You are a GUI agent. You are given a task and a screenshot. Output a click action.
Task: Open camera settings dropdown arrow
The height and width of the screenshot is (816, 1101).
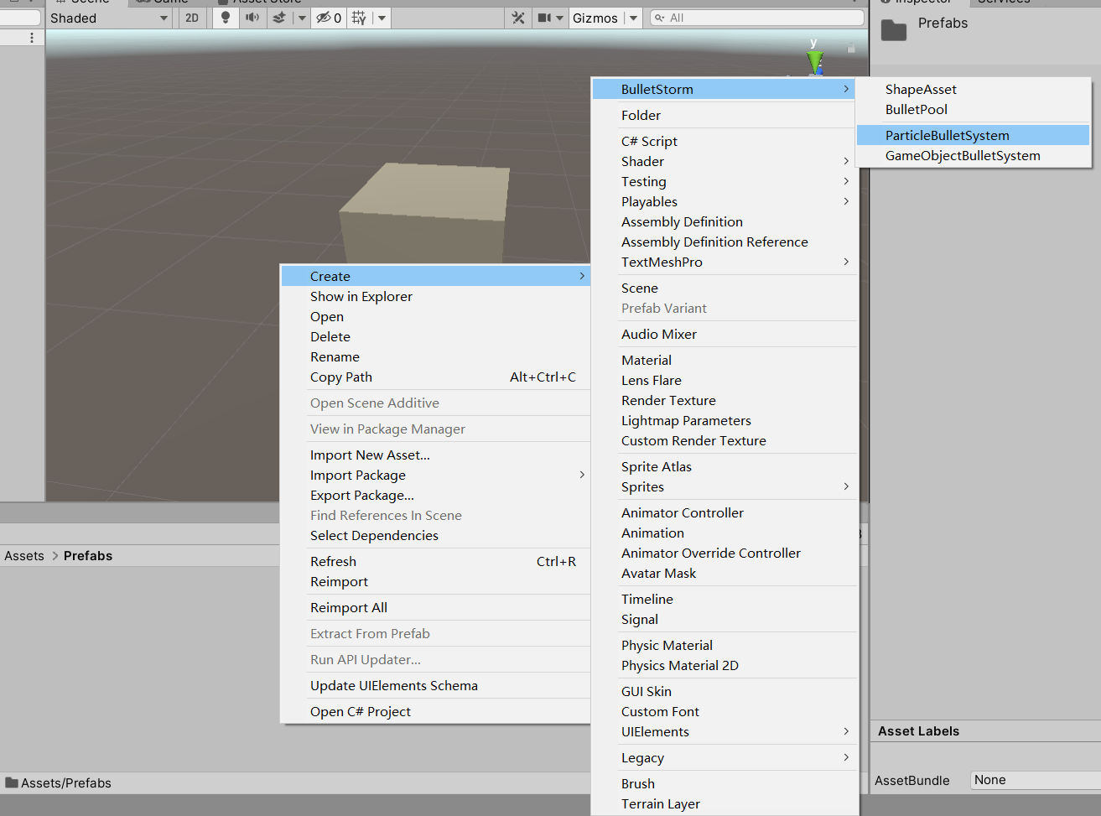click(559, 18)
